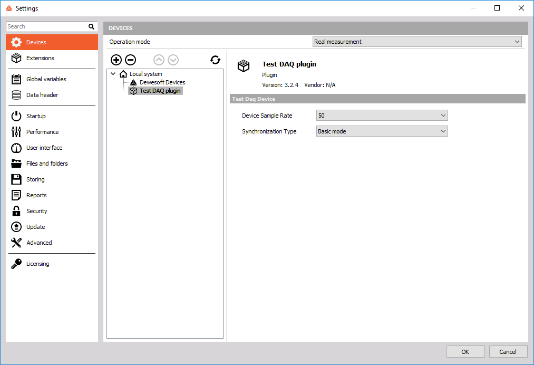Image resolution: width=534 pixels, height=365 pixels.
Task: Click the Test Daq Device section header
Action: pos(377,99)
